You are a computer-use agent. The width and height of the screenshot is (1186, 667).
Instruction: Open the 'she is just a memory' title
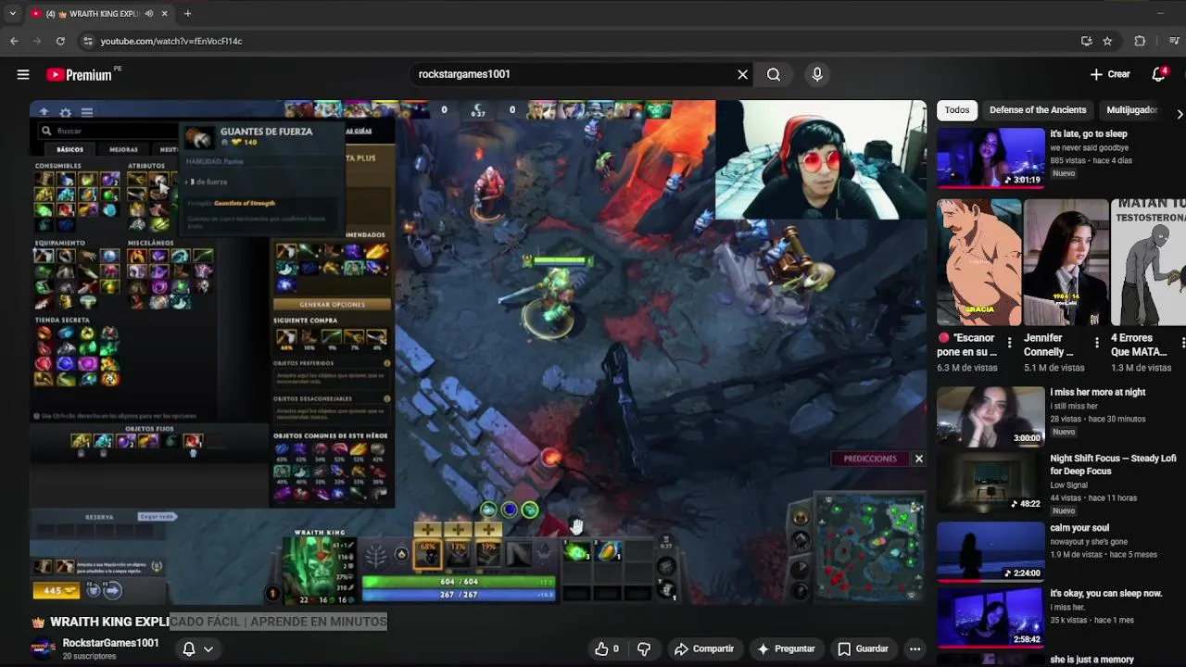pyautogui.click(x=1091, y=660)
